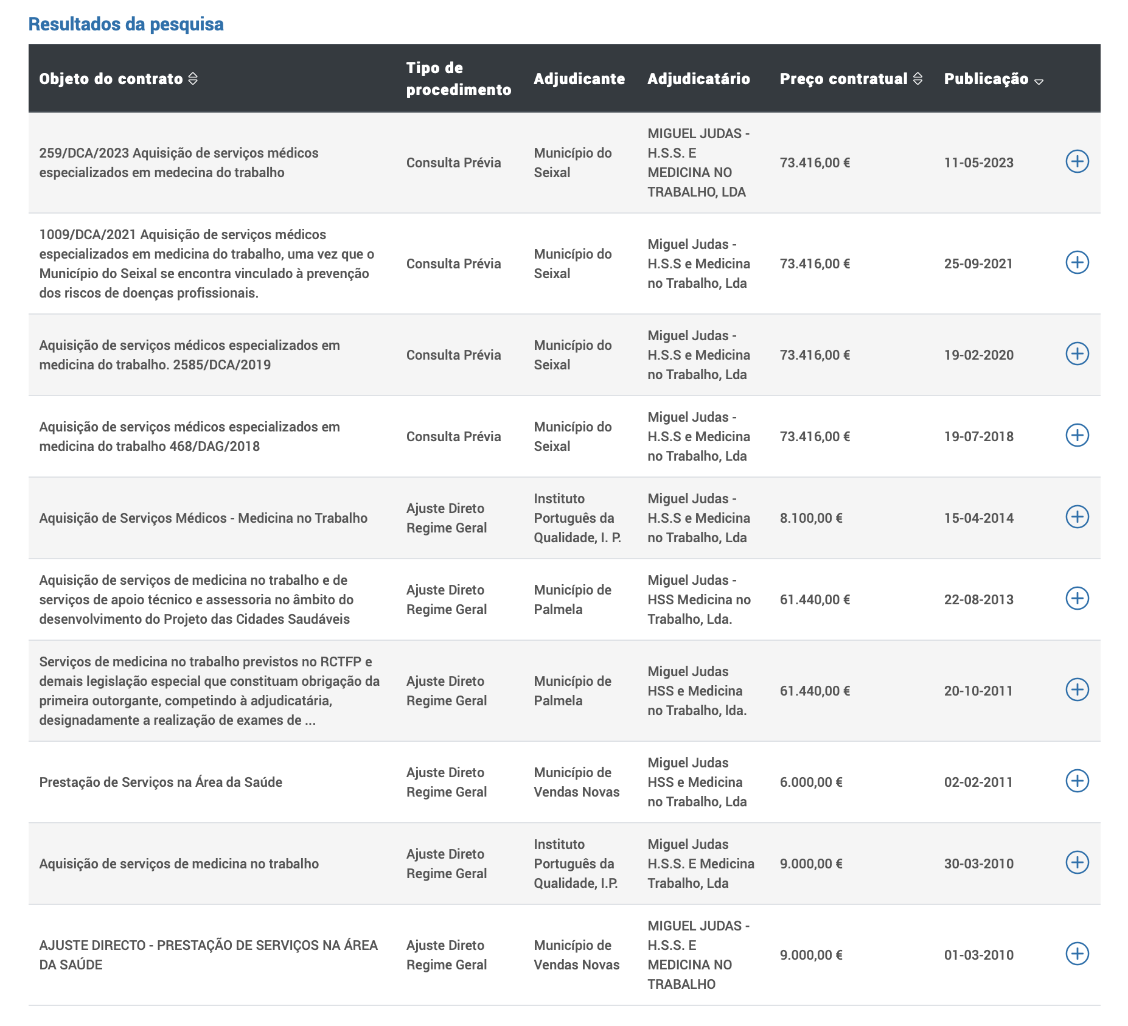Viewport: 1128px width, 1026px height.
Task: Expand the 30-03-2010 contract details
Action: (x=1076, y=863)
